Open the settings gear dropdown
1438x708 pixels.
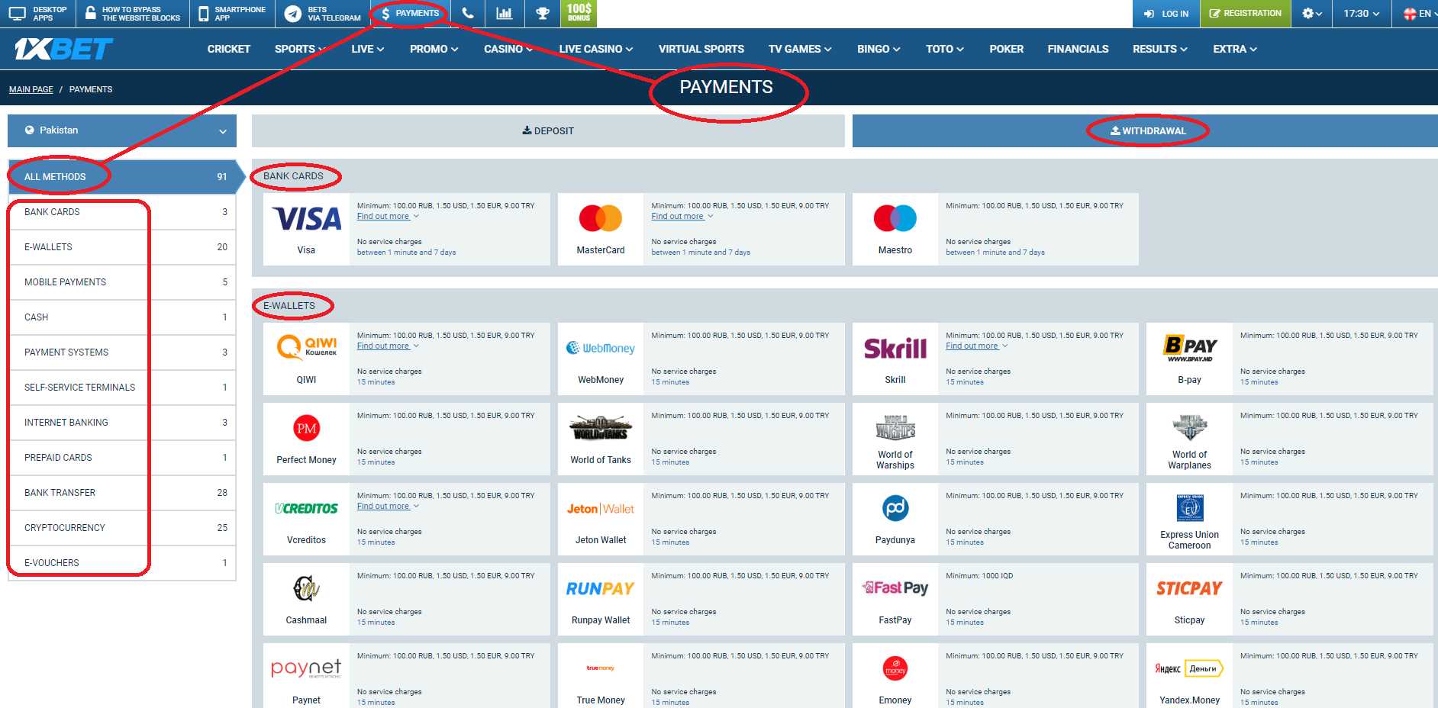[x=1312, y=14]
